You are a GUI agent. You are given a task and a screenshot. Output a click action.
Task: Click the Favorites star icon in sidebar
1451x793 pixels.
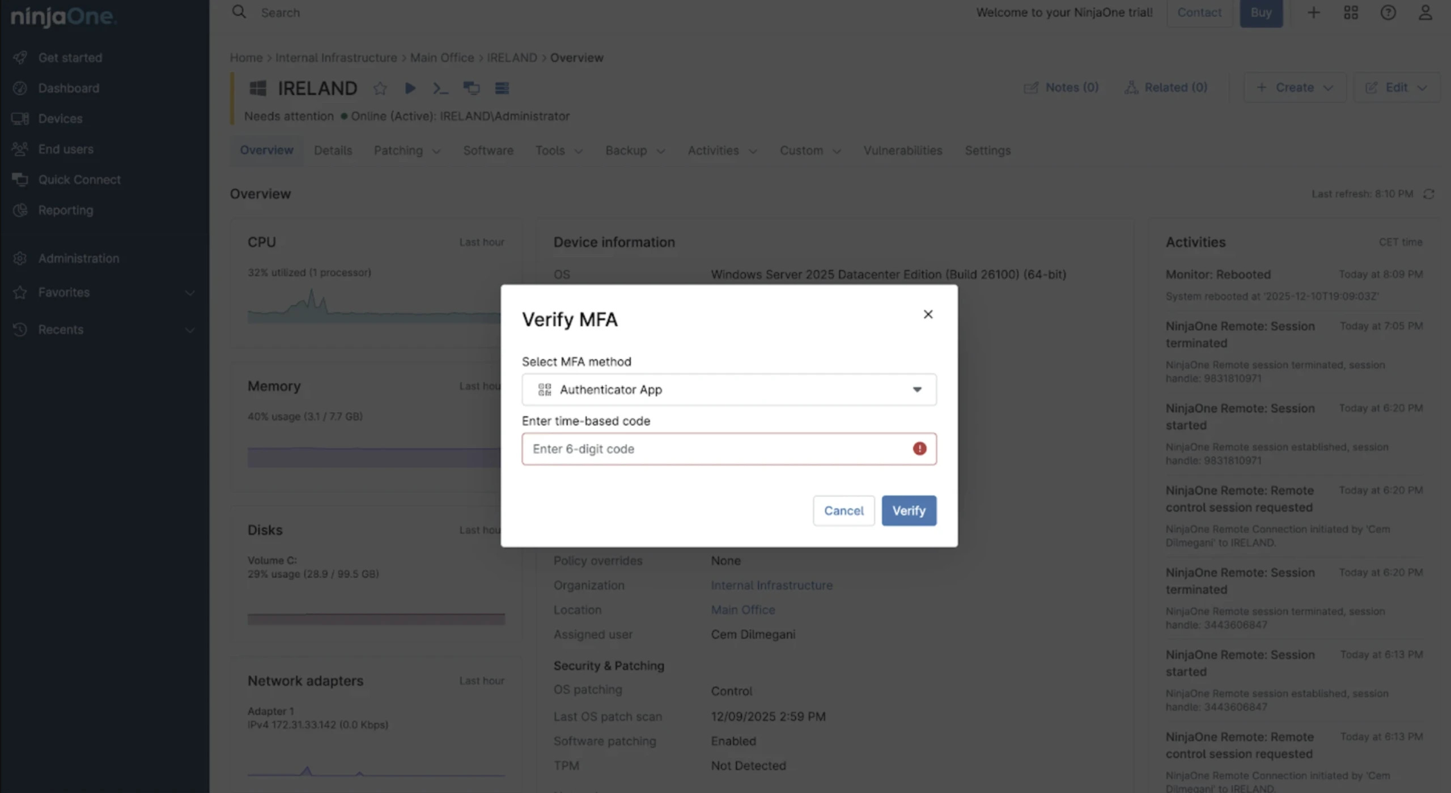point(20,292)
